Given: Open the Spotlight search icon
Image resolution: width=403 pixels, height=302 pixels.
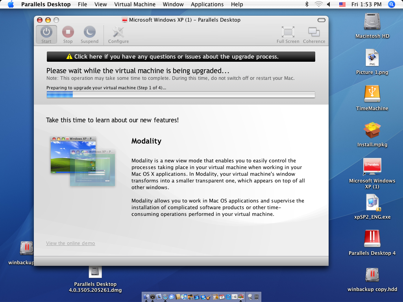Looking at the screenshot, I should point(391,4).
